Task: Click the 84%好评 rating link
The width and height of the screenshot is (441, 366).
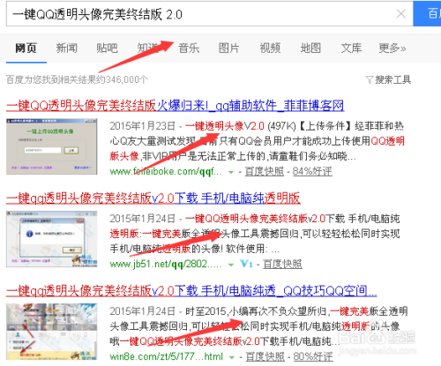Action: click(x=312, y=171)
